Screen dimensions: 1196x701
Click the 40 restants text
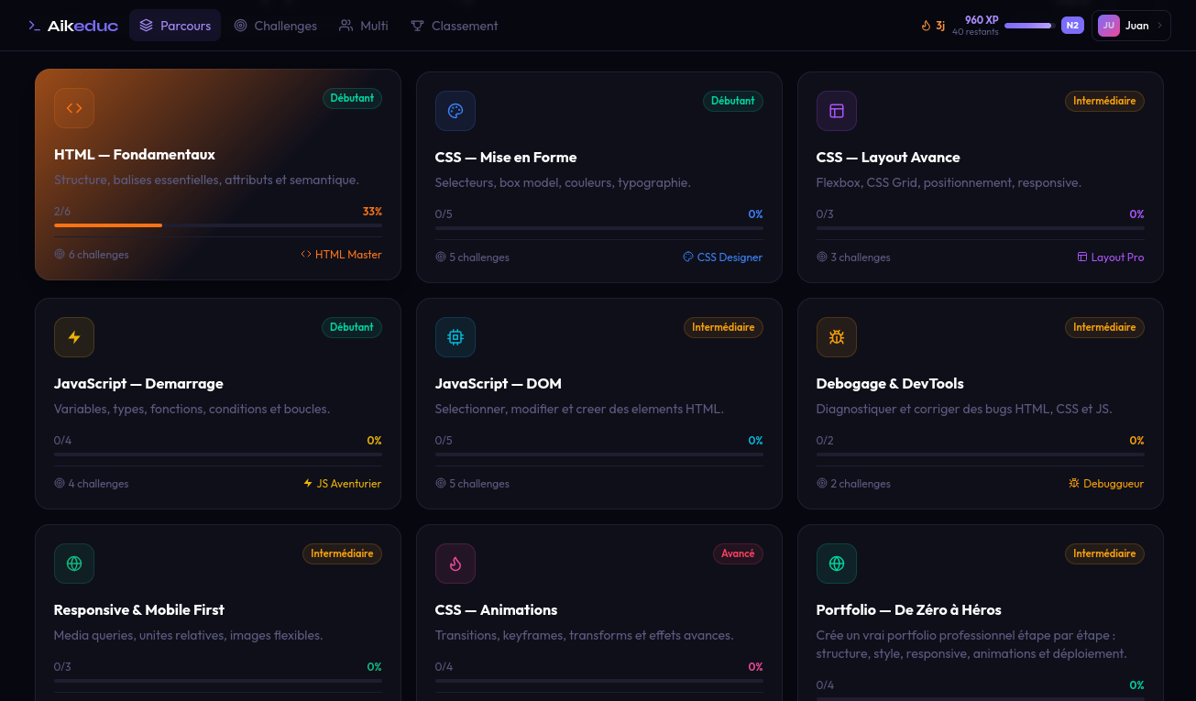coord(975,32)
